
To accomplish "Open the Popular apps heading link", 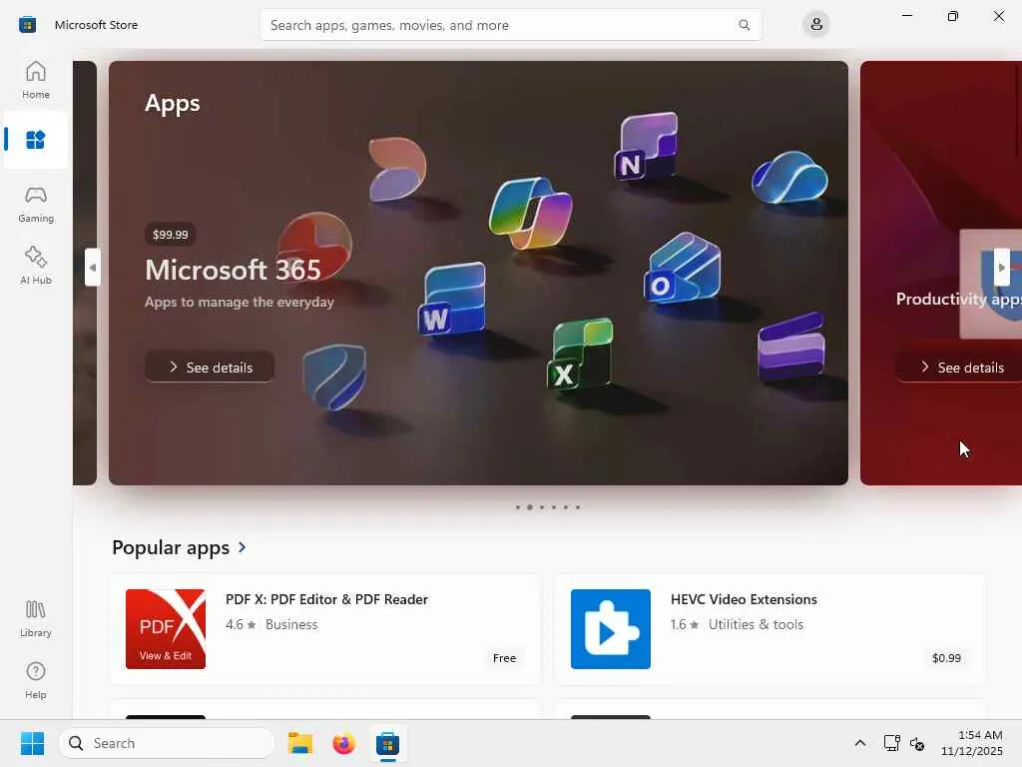I will (x=171, y=547).
